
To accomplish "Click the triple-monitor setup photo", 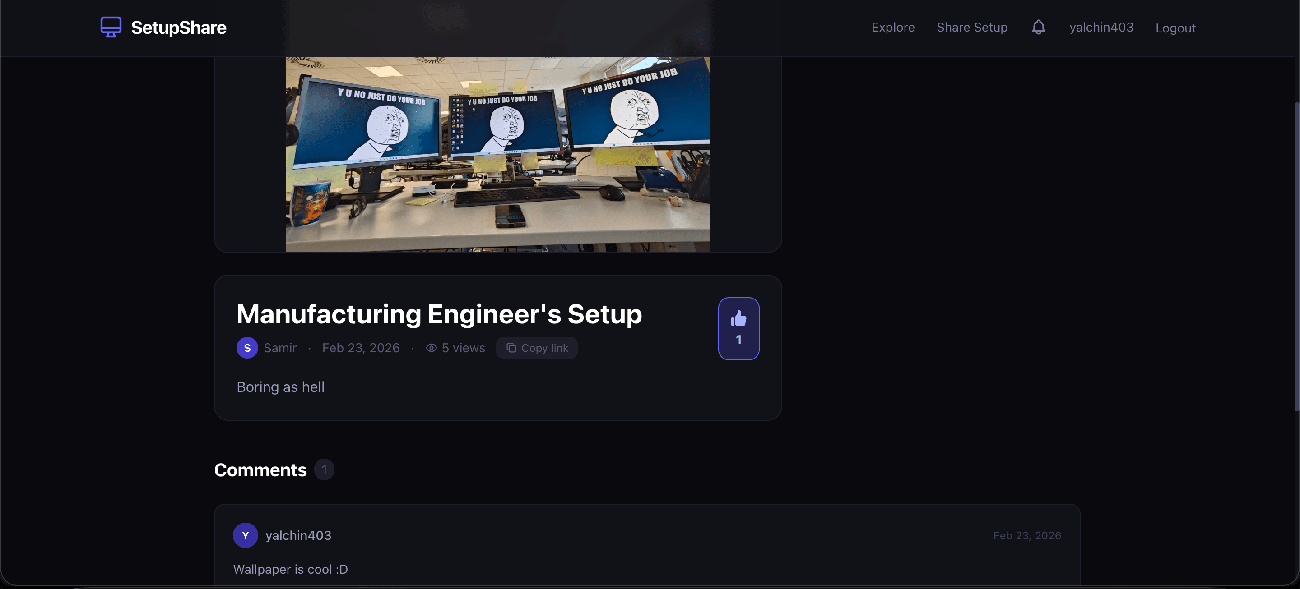I will [498, 151].
